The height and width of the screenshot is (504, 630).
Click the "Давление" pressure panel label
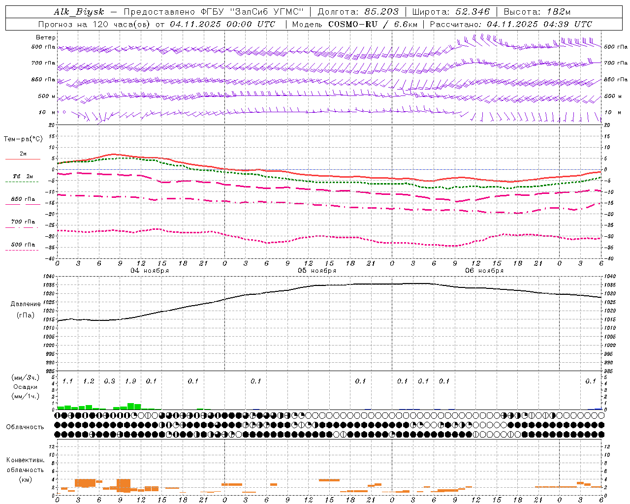tap(26, 304)
